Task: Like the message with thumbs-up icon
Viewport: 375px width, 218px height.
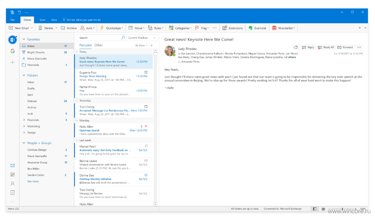Action: coord(296,47)
